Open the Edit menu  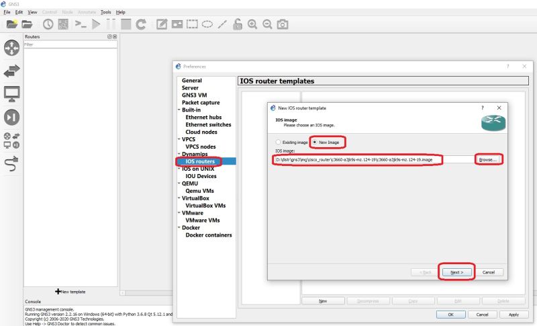pos(19,12)
